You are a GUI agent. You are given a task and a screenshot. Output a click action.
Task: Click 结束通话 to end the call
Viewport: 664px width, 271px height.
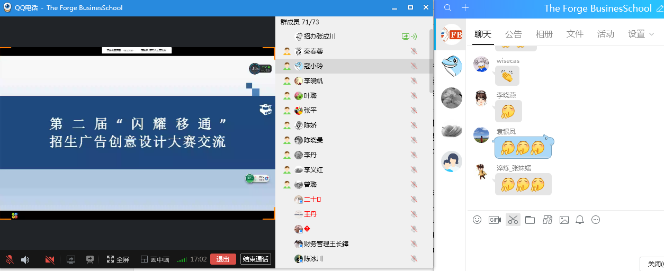tap(255, 259)
